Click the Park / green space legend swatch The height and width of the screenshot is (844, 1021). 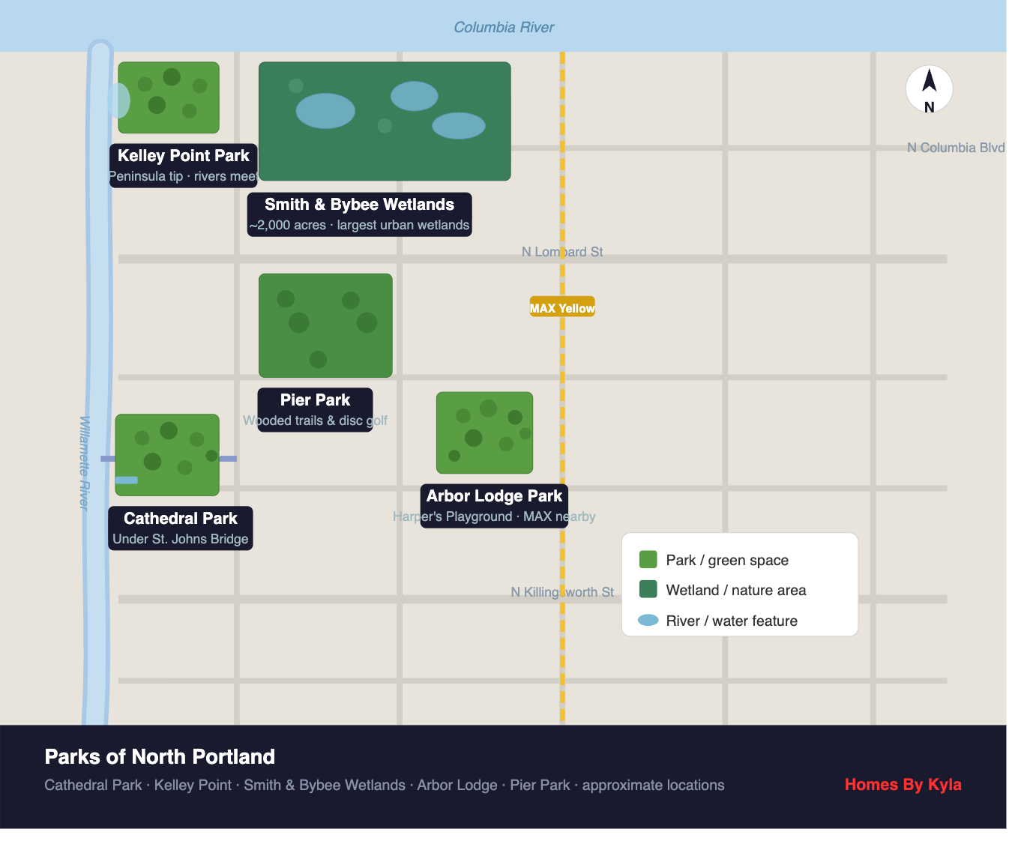(648, 559)
